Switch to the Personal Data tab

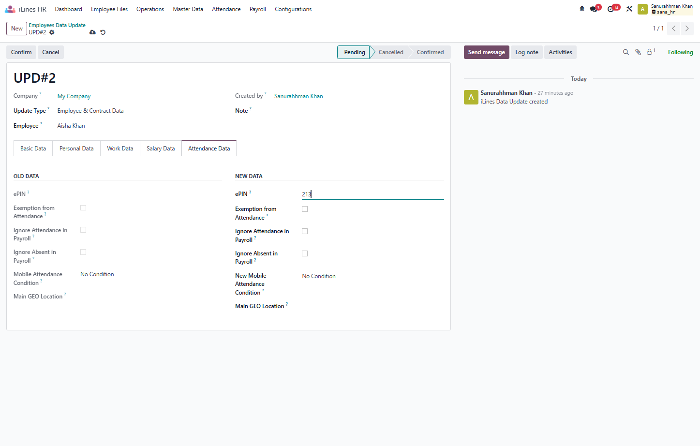76,149
